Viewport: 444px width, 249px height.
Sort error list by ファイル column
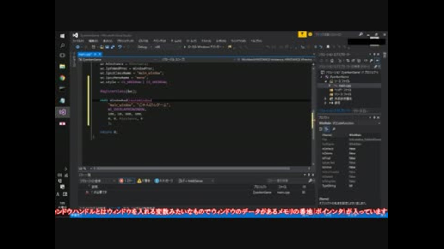click(282, 187)
